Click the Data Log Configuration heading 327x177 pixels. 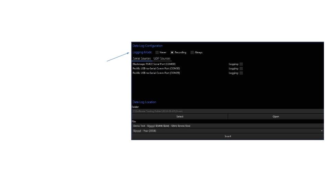tap(147, 46)
